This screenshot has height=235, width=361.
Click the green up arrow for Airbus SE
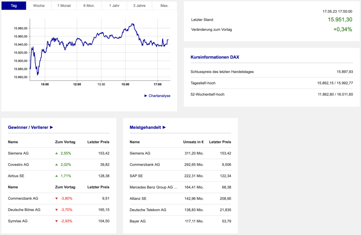point(57,176)
